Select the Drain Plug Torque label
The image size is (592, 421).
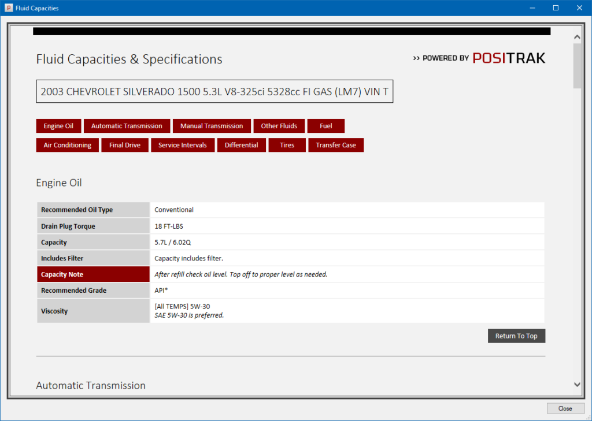93,226
